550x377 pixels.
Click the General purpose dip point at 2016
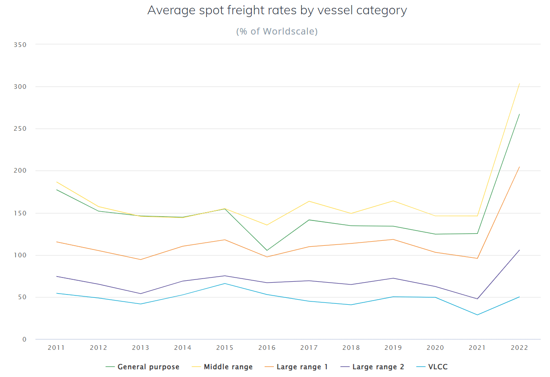pos(267,250)
